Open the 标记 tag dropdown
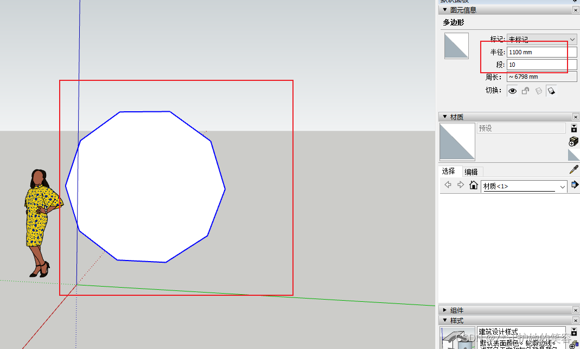The height and width of the screenshot is (349, 580). (541, 39)
